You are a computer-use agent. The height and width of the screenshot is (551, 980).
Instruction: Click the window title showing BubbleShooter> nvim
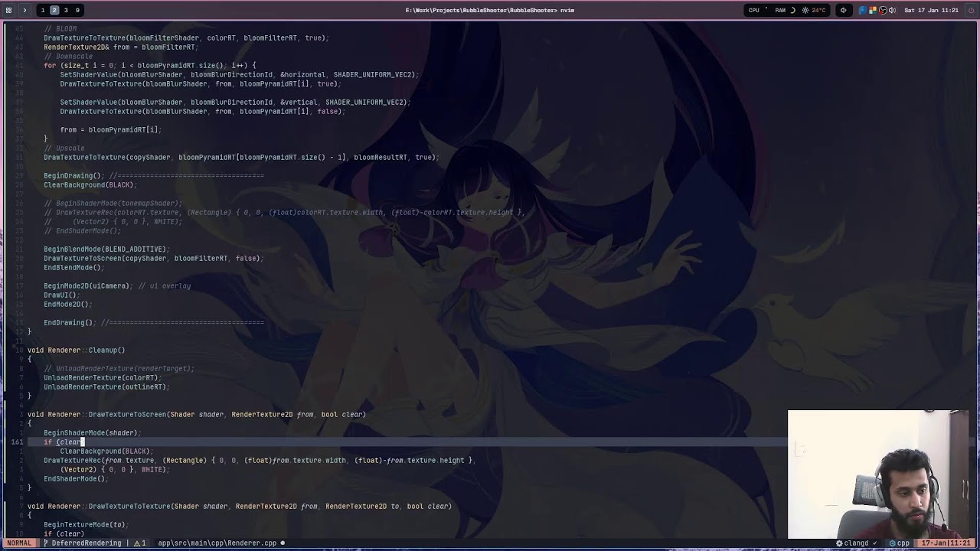click(490, 10)
